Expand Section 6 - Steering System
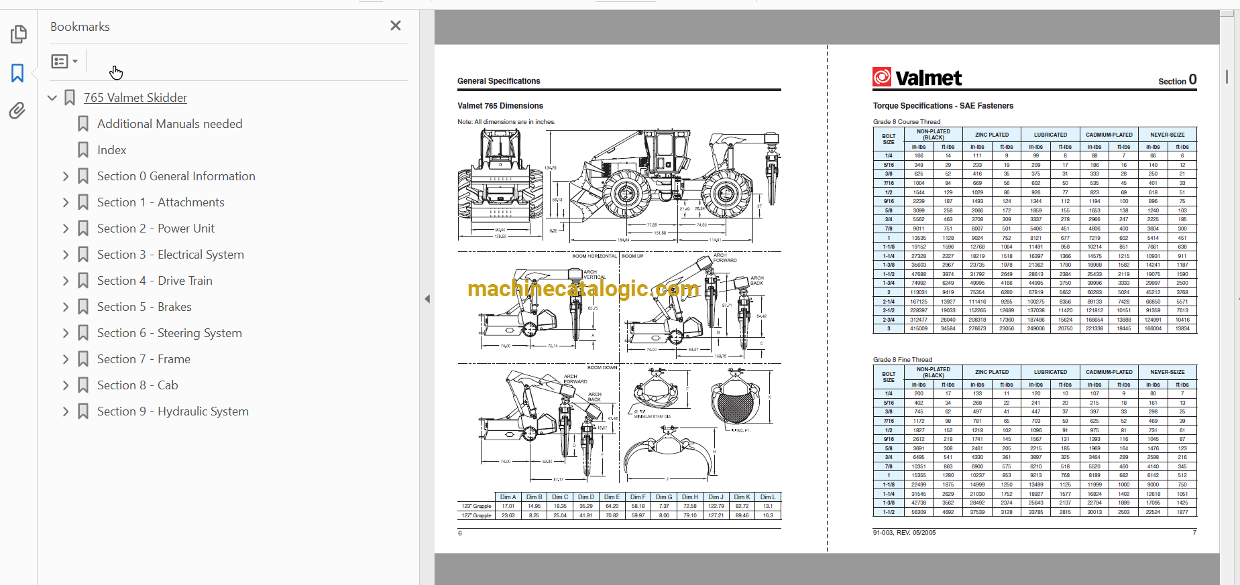The image size is (1240, 585). point(66,333)
